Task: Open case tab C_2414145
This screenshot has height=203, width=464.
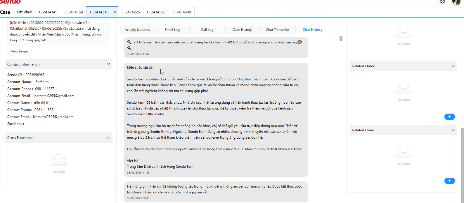Action: 48,12
